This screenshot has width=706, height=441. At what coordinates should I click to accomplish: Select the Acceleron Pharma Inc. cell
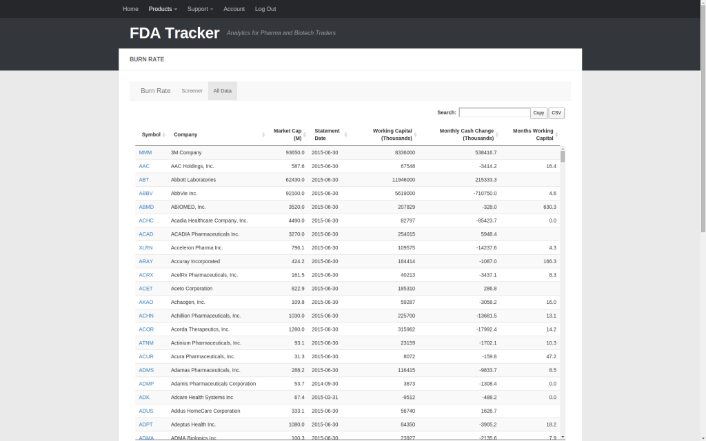pos(196,248)
